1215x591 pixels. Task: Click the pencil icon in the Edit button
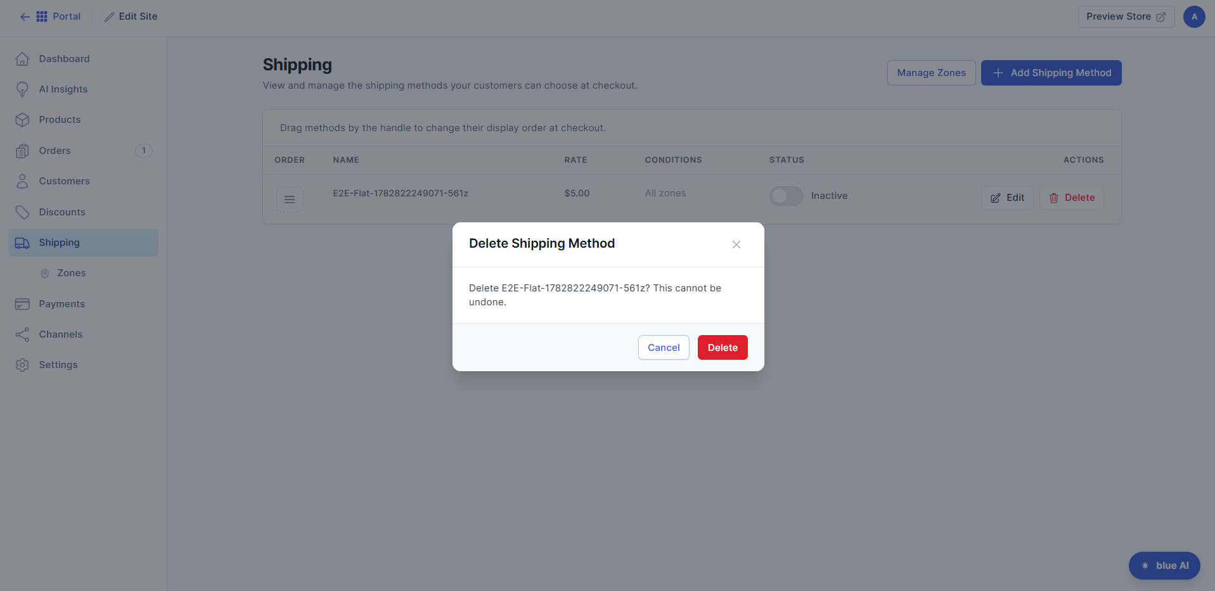coord(996,198)
